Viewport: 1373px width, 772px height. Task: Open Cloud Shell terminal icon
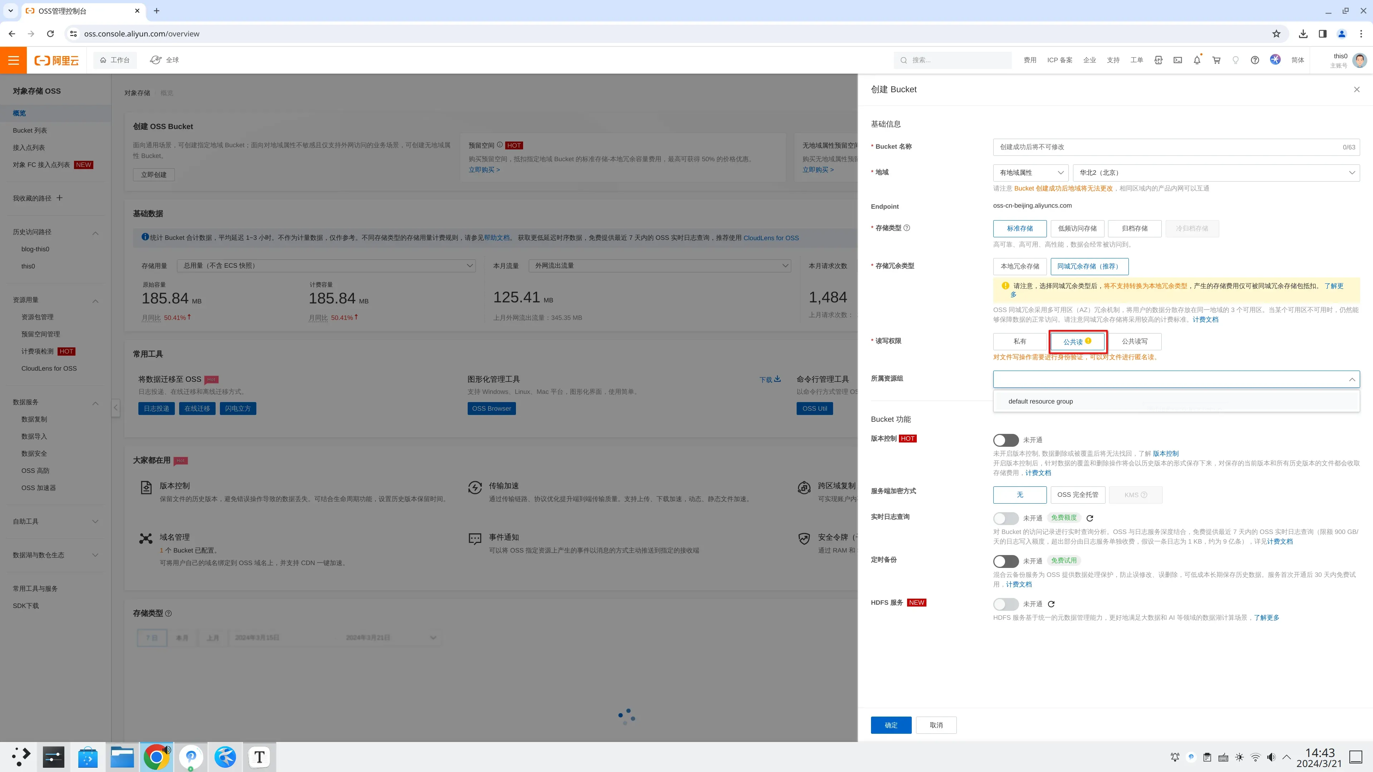point(1177,60)
